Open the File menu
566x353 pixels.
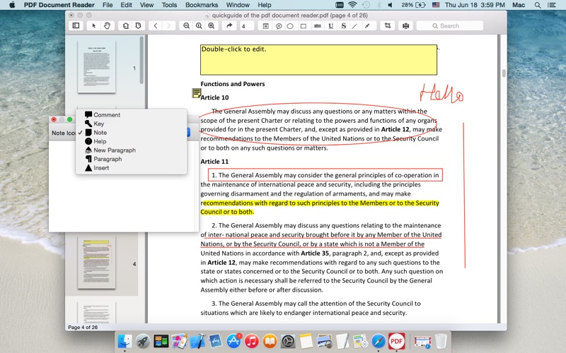pyautogui.click(x=108, y=5)
